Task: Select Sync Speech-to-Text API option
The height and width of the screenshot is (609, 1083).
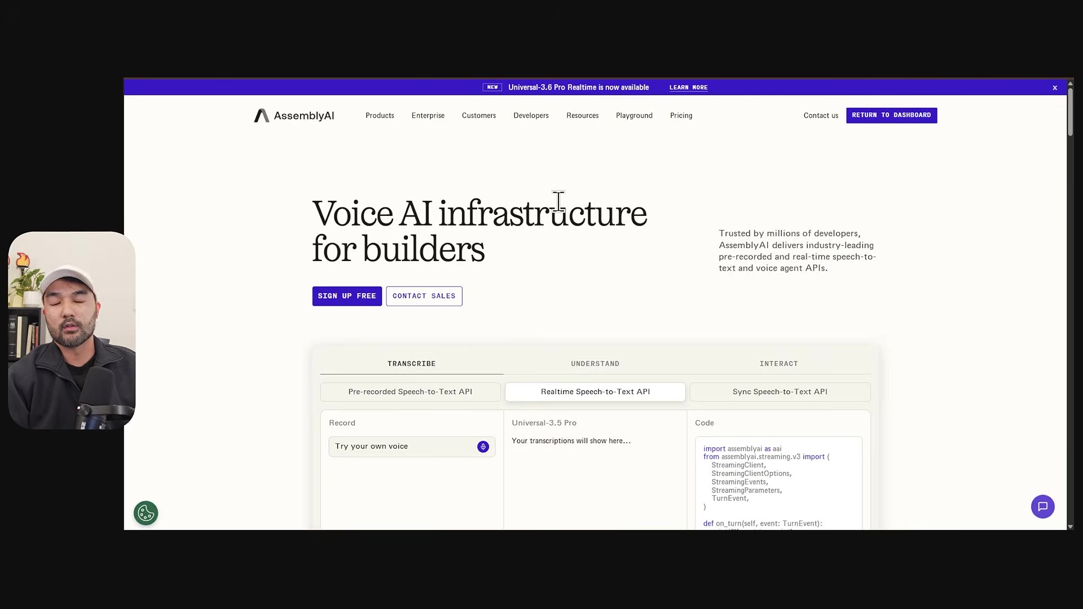Action: coord(780,392)
